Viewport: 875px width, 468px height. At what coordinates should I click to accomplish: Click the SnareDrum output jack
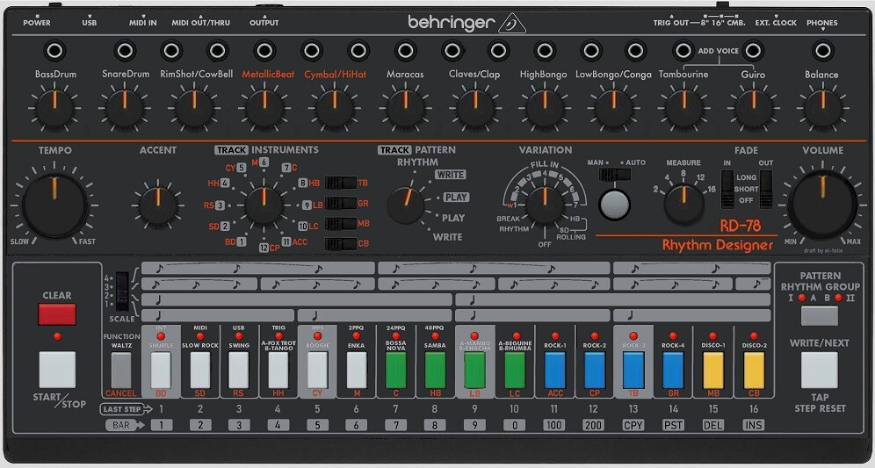pyautogui.click(x=125, y=51)
